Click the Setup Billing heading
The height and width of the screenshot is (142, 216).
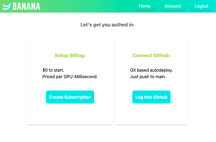point(70,56)
